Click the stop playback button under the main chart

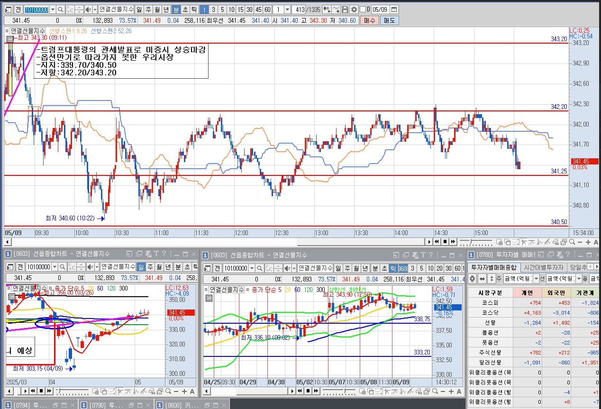[x=445, y=242]
